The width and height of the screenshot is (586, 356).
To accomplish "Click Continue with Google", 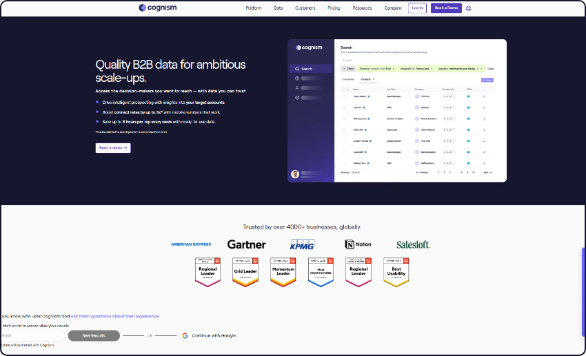I will click(x=209, y=335).
